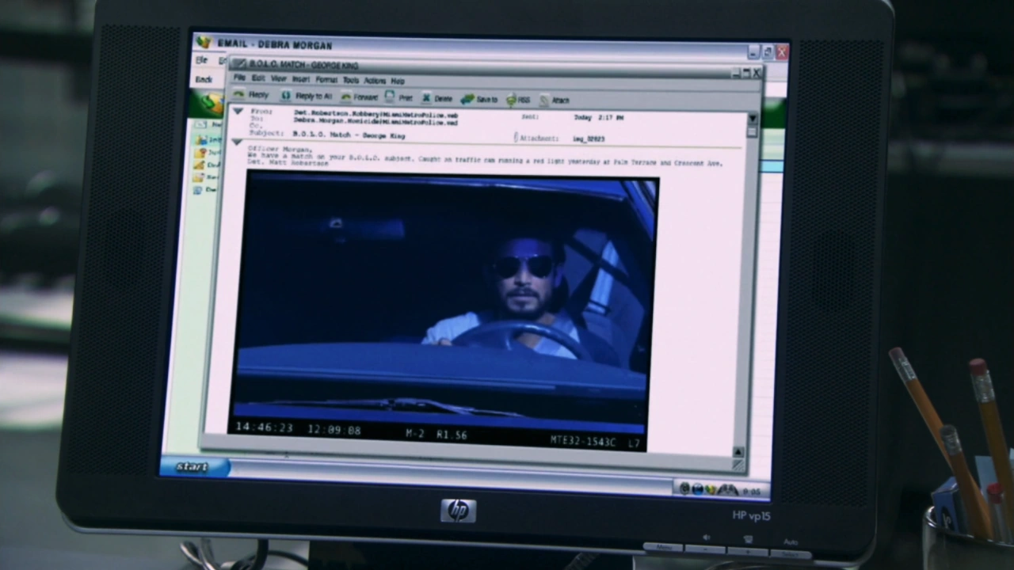1014x570 pixels.
Task: Click the system tray icons on the taskbar
Action: pyautogui.click(x=709, y=489)
